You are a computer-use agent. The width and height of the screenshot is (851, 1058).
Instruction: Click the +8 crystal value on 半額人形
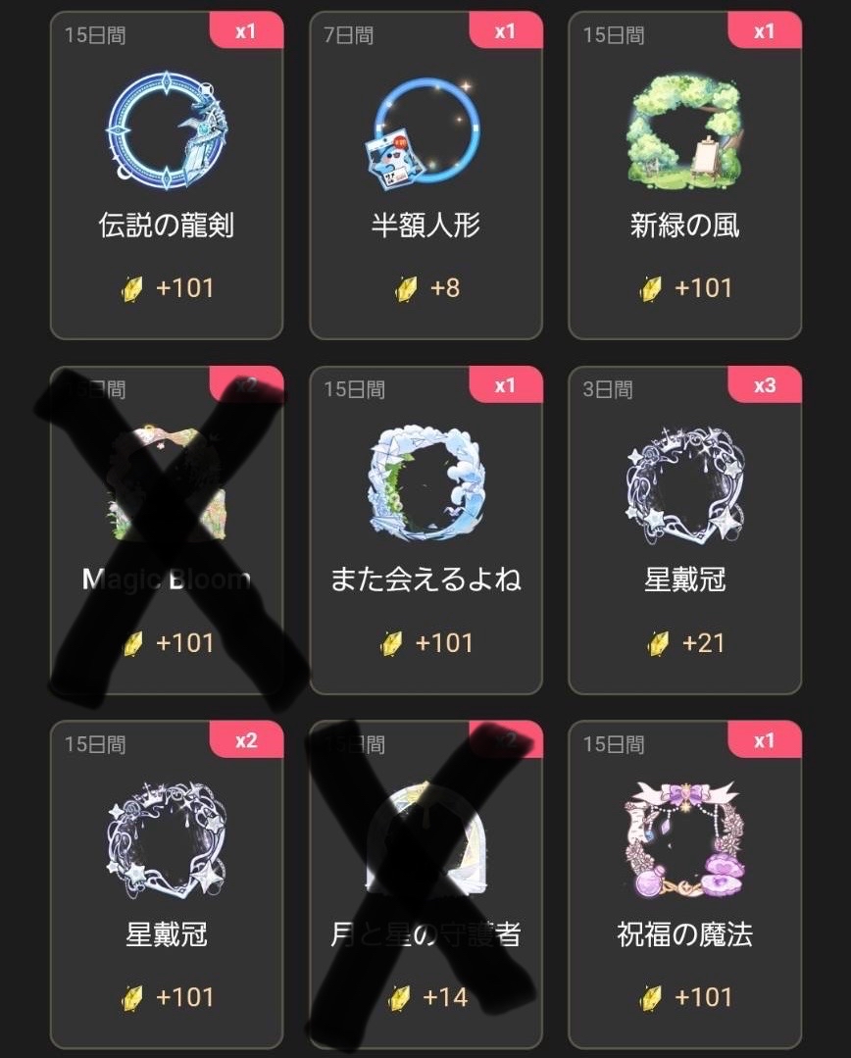(x=445, y=288)
